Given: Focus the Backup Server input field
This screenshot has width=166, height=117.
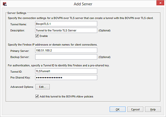Looking at the screenshot, I should pos(66,57).
